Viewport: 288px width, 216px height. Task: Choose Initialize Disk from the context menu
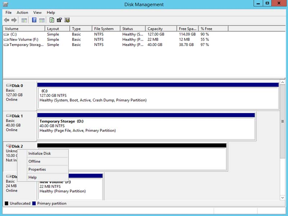40,153
